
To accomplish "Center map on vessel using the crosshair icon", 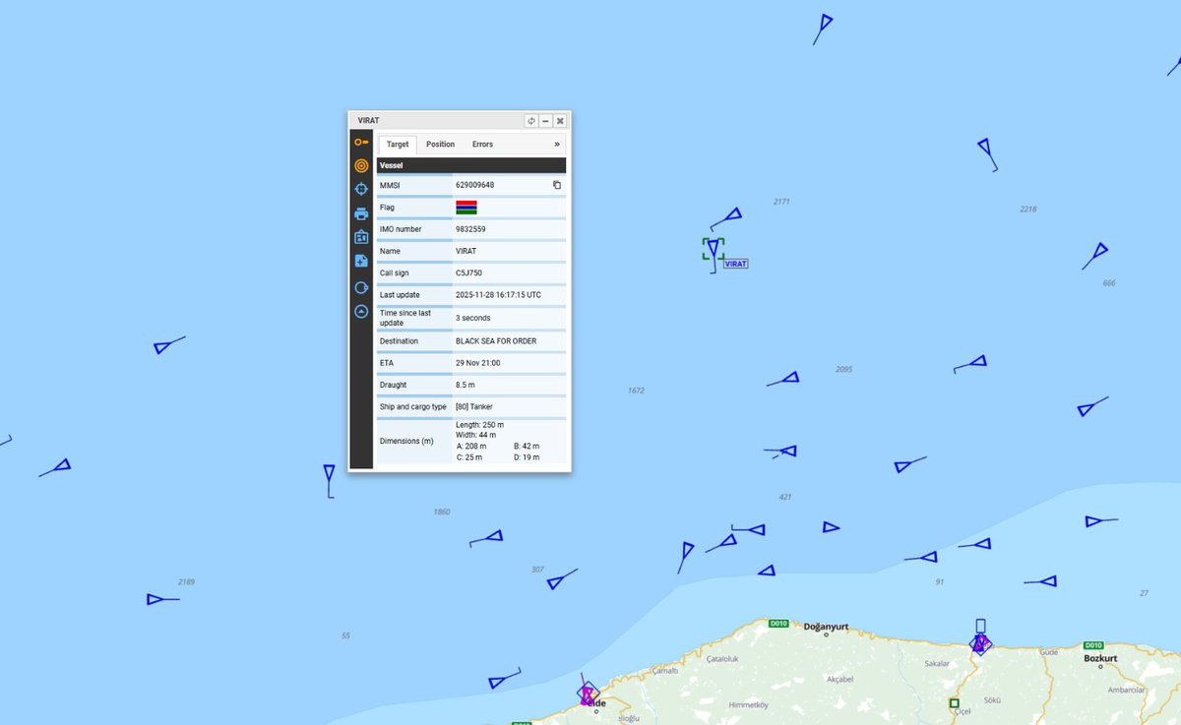I will click(361, 188).
